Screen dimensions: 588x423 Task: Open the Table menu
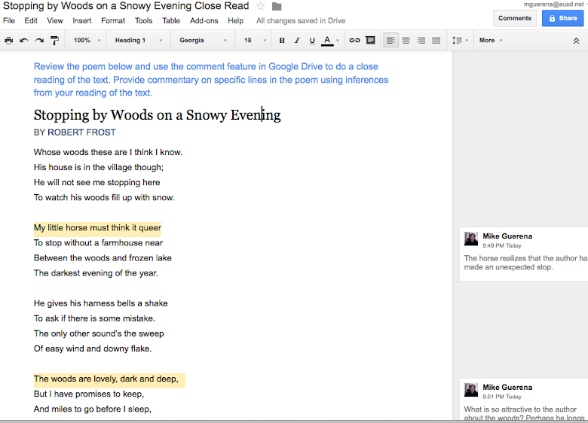tap(171, 21)
